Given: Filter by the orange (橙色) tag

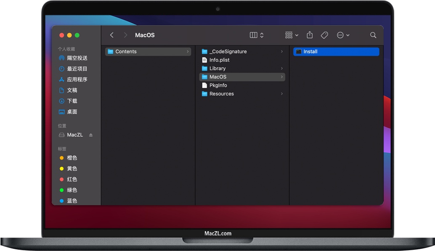Looking at the screenshot, I should 72,158.
